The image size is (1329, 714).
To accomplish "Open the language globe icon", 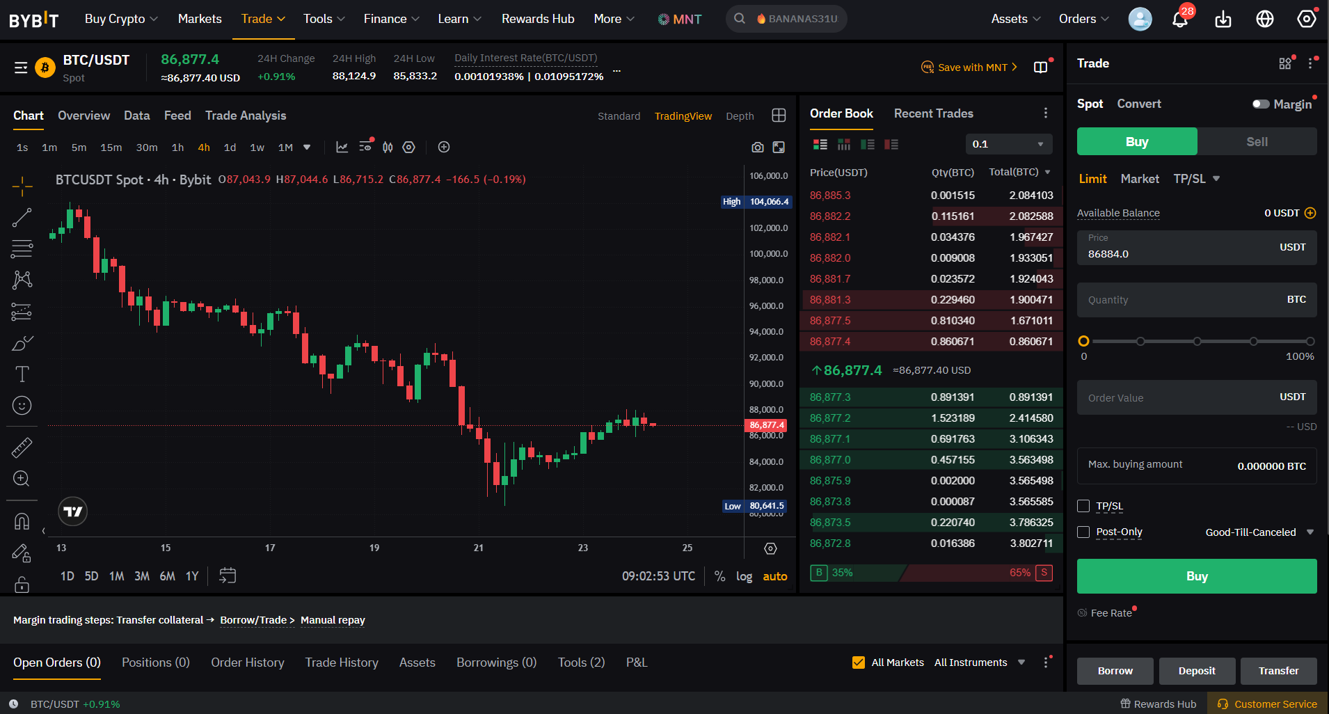I will click(1265, 19).
